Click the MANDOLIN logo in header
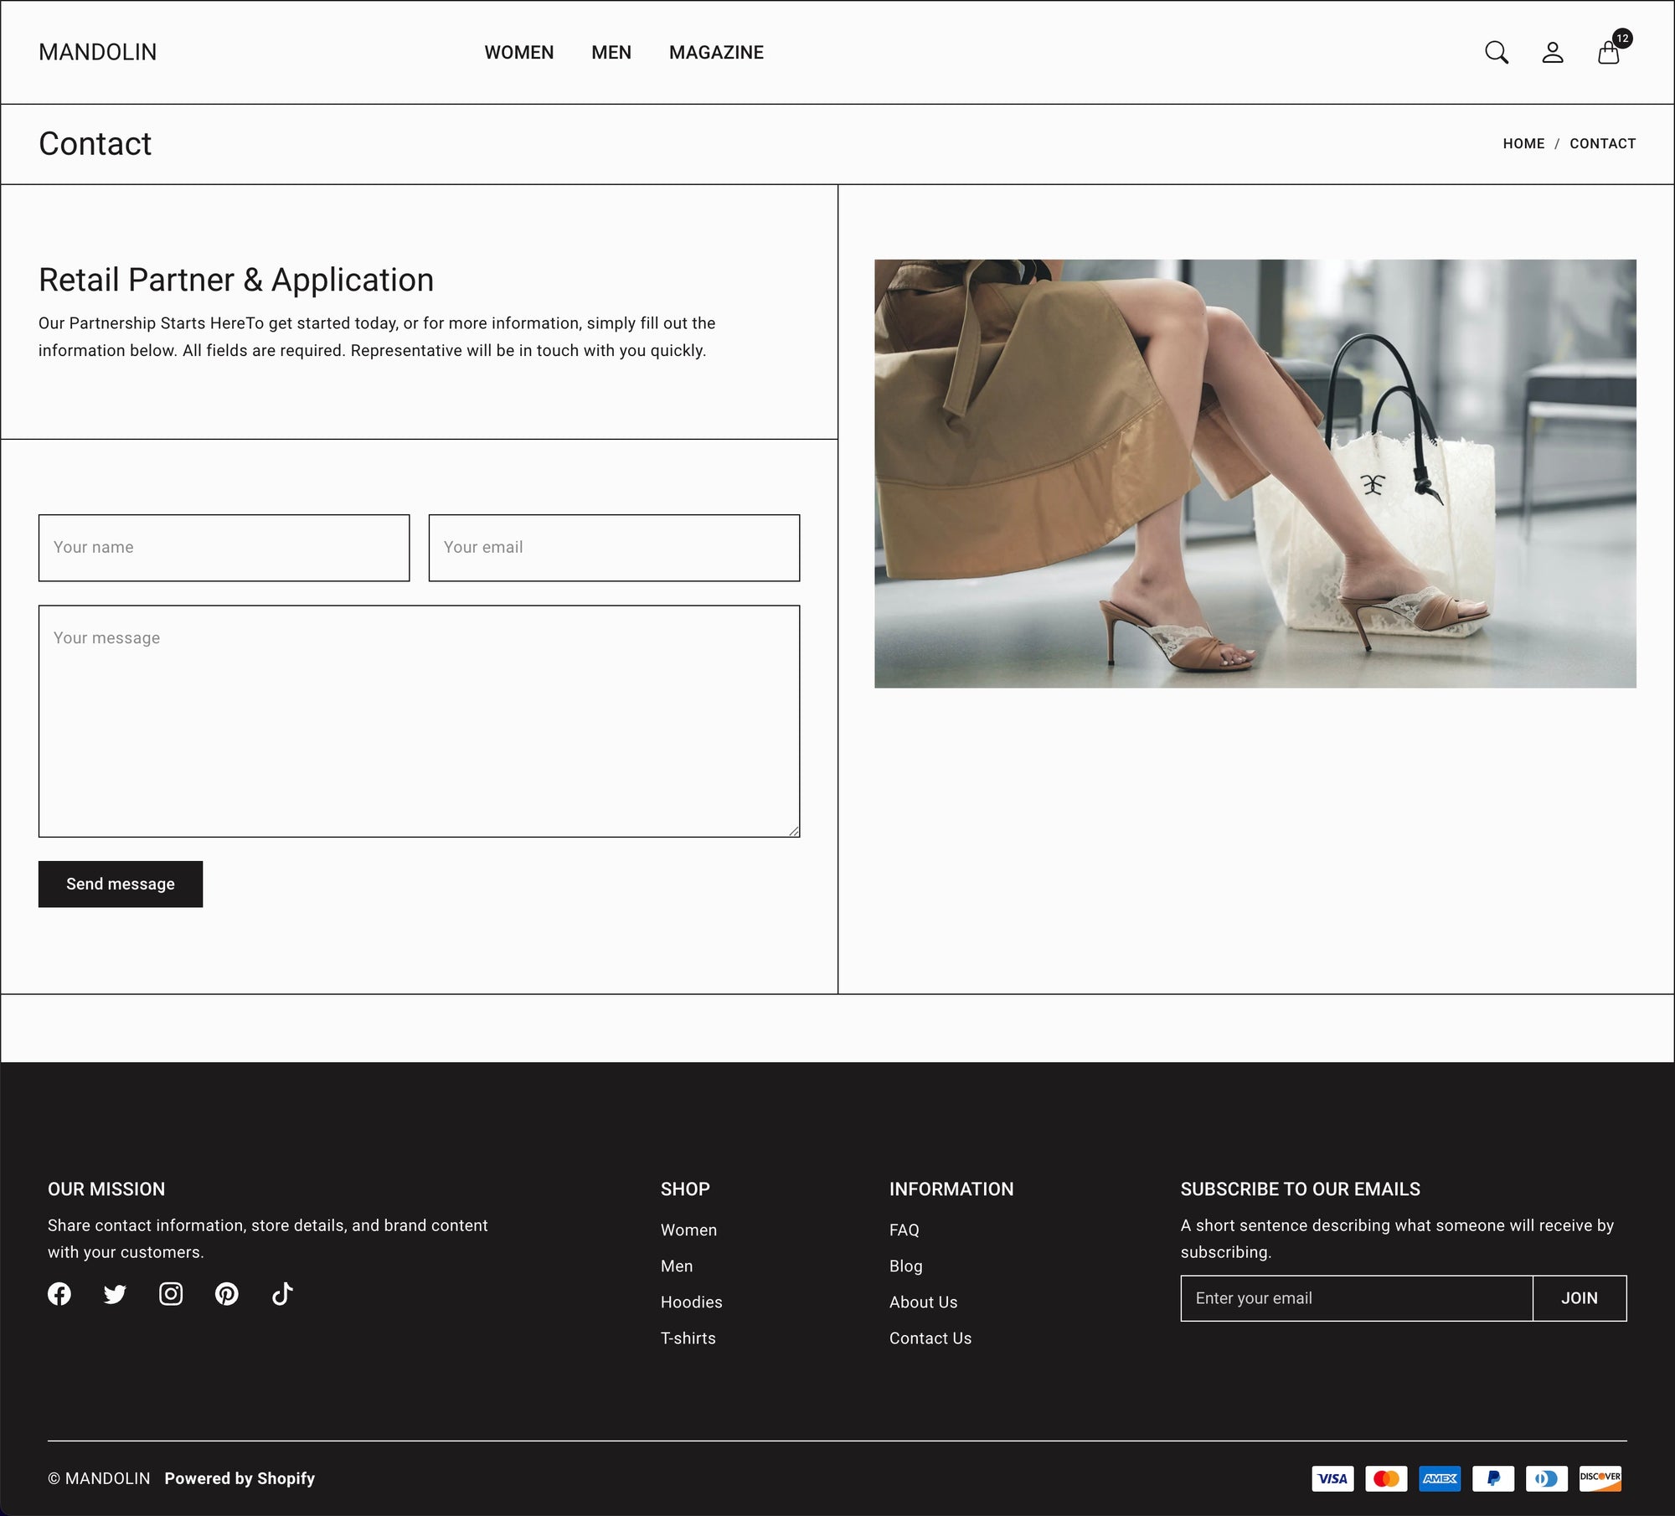Viewport: 1675px width, 1516px height. pyautogui.click(x=98, y=53)
